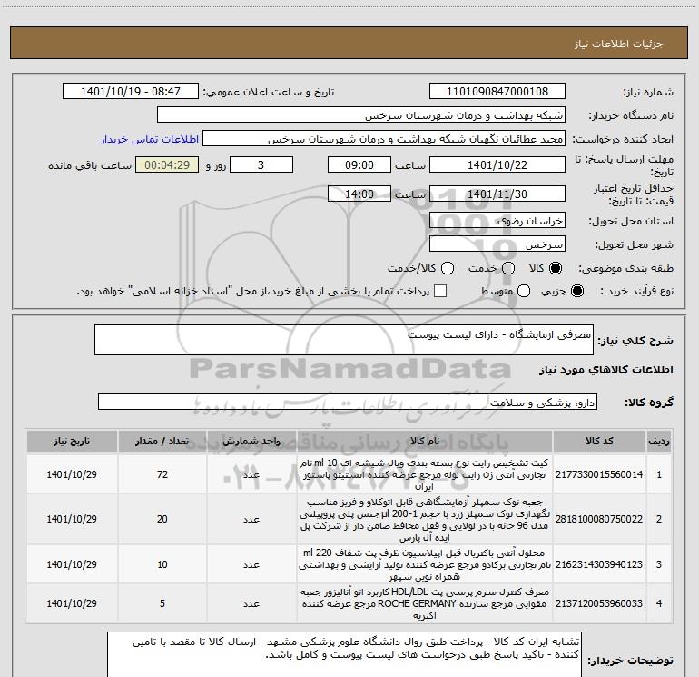The image size is (699, 677).
Task: Click the تعداد / مقدار column header
Action: click(x=162, y=442)
